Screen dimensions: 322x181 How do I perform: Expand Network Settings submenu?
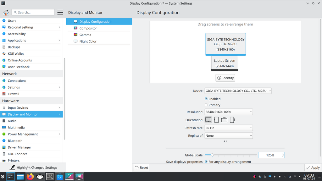[x=59, y=87]
